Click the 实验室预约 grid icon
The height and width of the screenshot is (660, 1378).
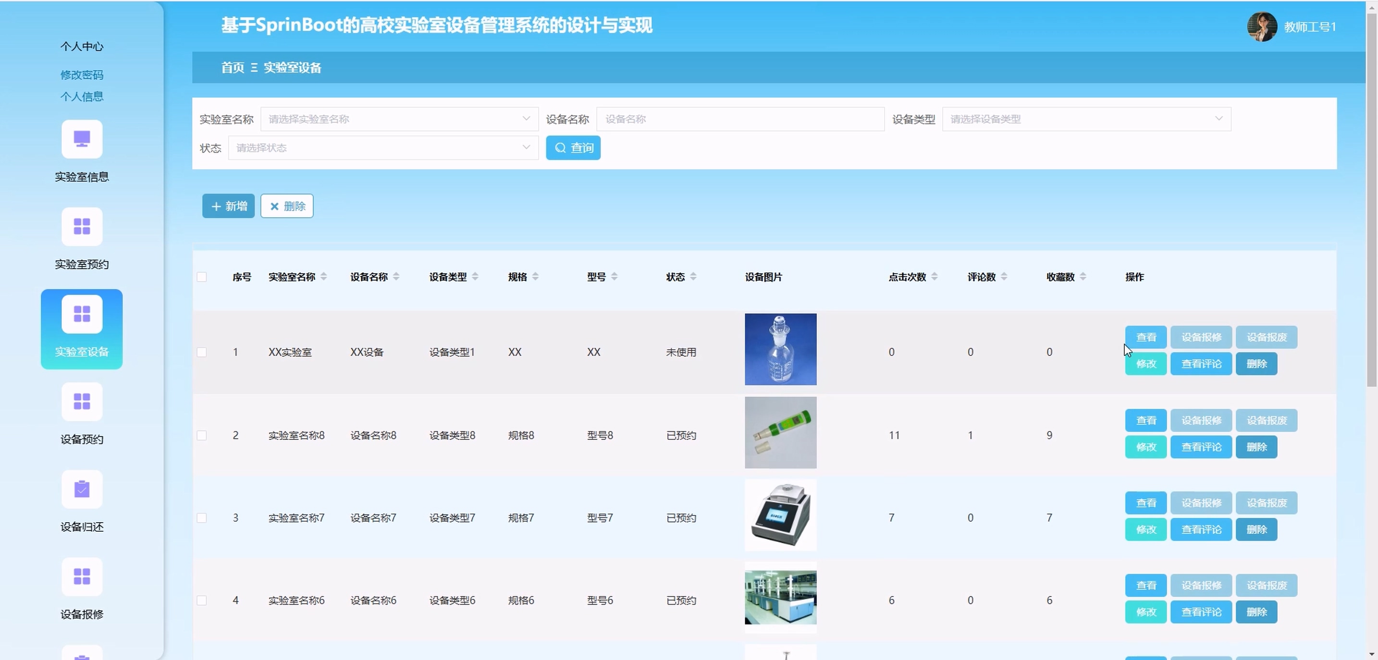81,227
